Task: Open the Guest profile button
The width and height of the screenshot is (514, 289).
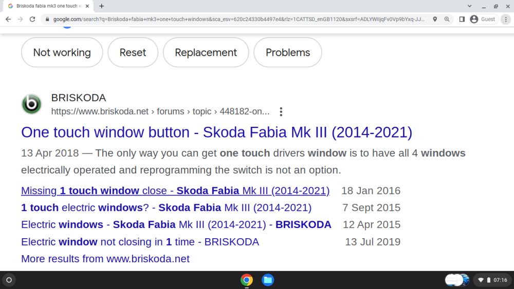Action: (483, 20)
